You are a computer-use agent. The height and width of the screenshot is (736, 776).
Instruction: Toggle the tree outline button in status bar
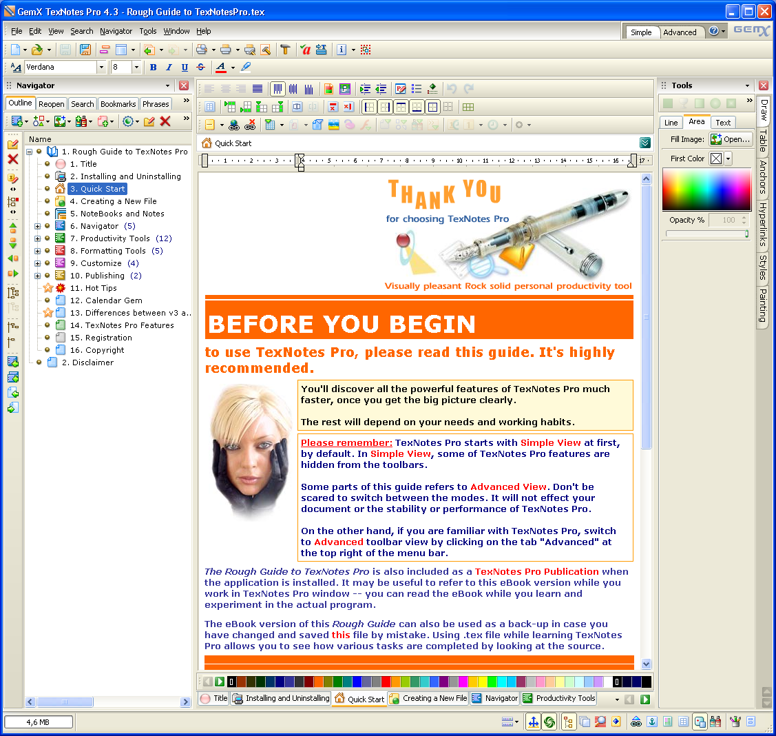point(569,722)
